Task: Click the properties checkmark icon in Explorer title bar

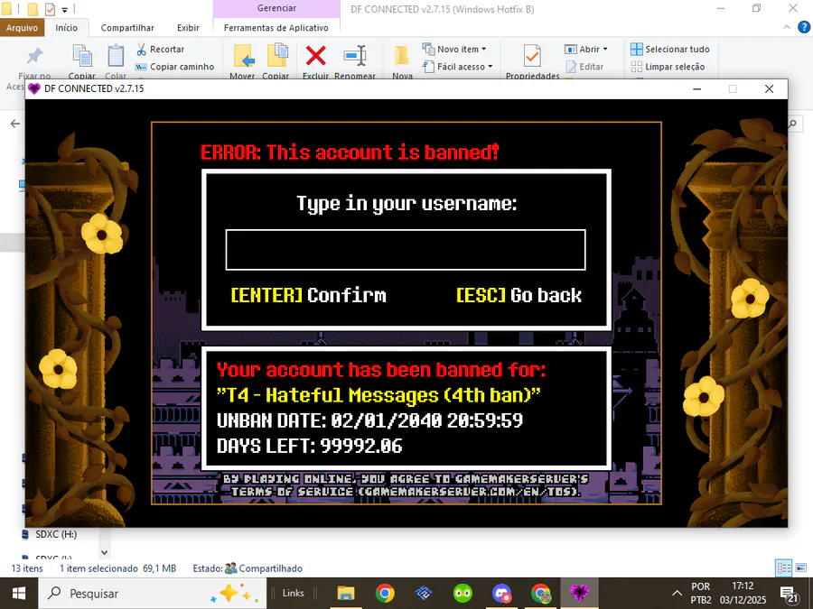Action: 51,9
